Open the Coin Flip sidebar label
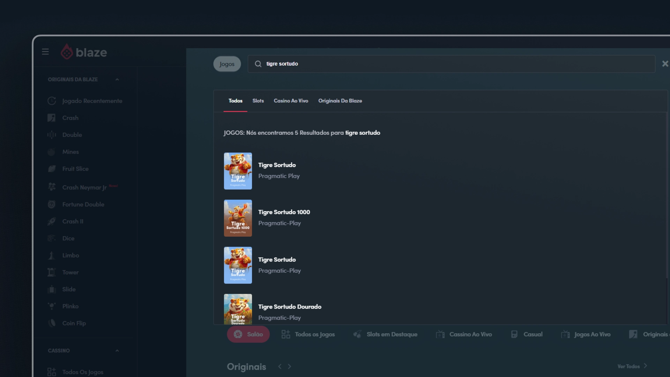This screenshot has width=670, height=377. (x=74, y=323)
